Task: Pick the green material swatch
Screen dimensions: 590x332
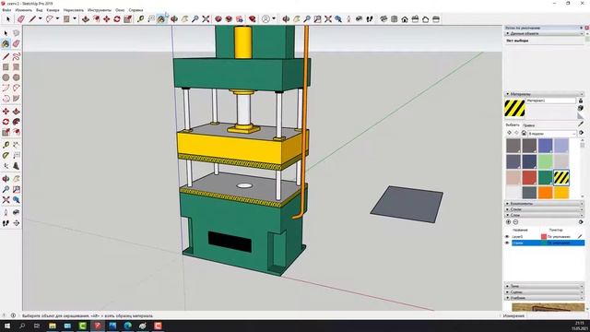Action: pos(545,177)
